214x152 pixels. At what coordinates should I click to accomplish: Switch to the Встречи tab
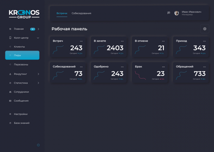pos(62,13)
